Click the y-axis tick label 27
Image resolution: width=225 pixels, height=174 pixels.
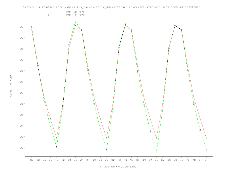click(22, 93)
